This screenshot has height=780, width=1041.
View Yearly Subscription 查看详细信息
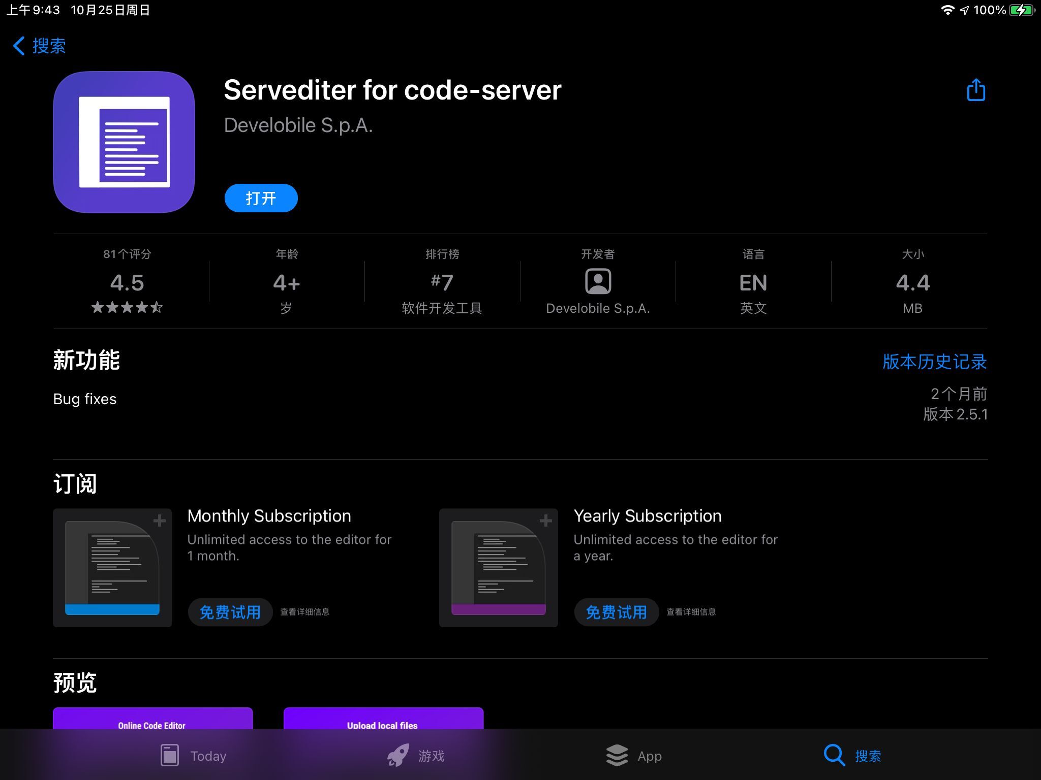tap(691, 612)
